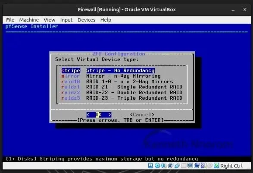Open the File menu
The image size is (253, 173).
pos(10,20)
